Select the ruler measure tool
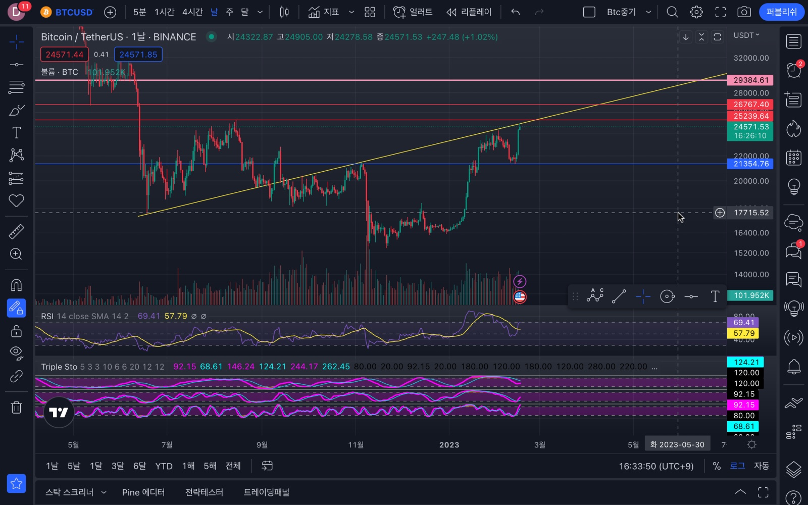Image resolution: width=808 pixels, height=505 pixels. [x=16, y=231]
